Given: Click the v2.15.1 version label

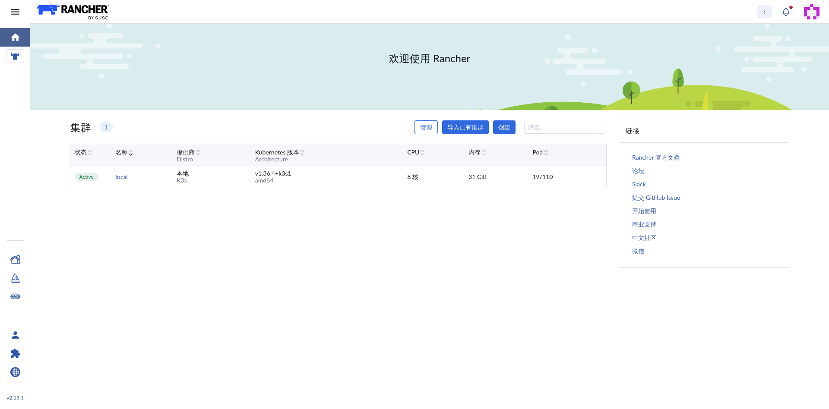Looking at the screenshot, I should coord(15,398).
